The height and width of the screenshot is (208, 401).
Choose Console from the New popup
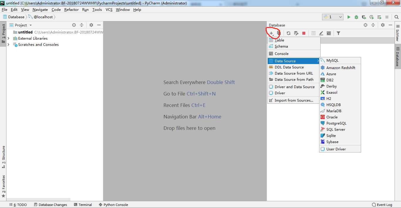click(294, 54)
